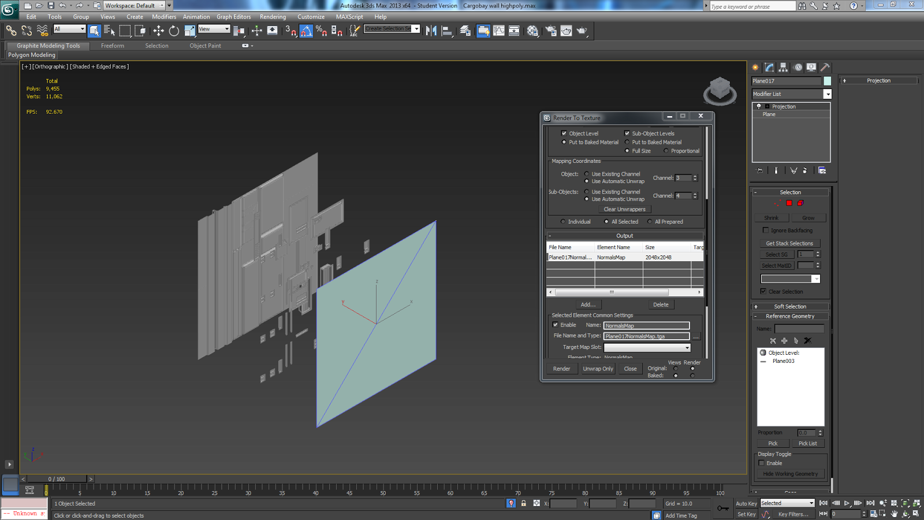Click the Render Production teapot icon

582,31
